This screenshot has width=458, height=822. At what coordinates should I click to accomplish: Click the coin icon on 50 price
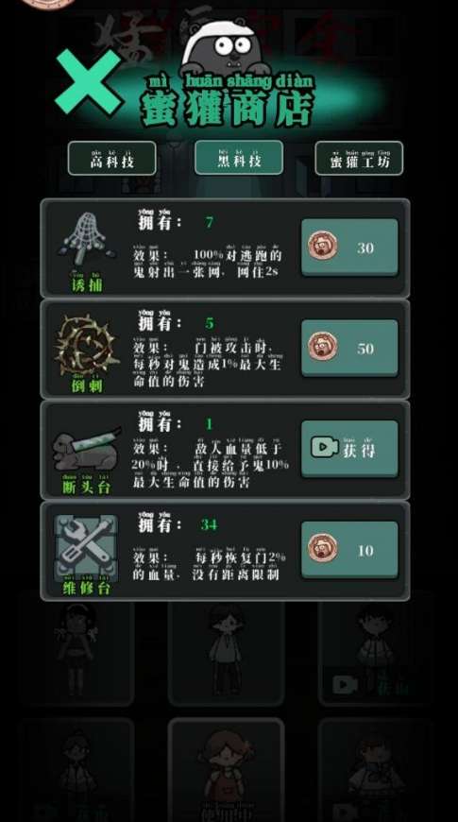tap(322, 348)
